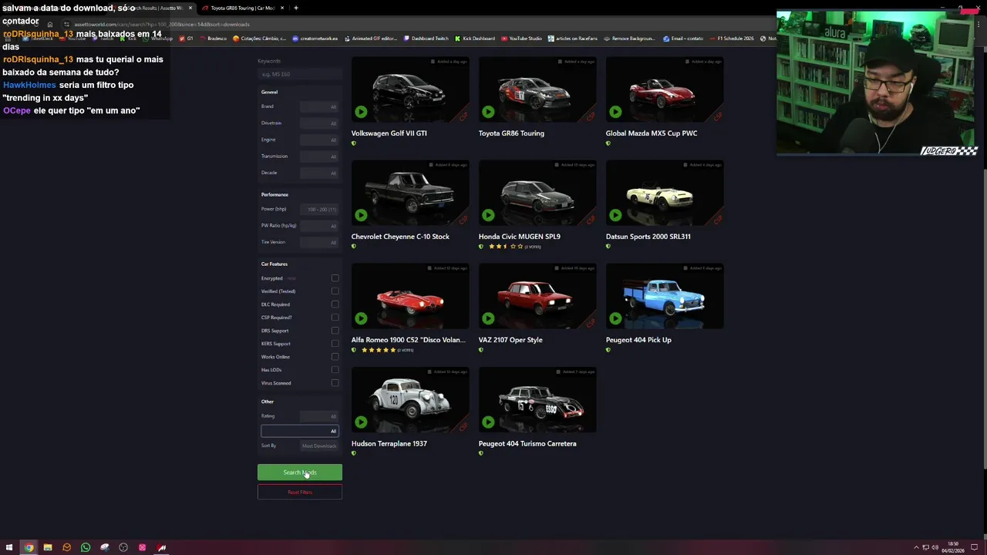Open the Power (bhp) dropdown

pyautogui.click(x=319, y=209)
